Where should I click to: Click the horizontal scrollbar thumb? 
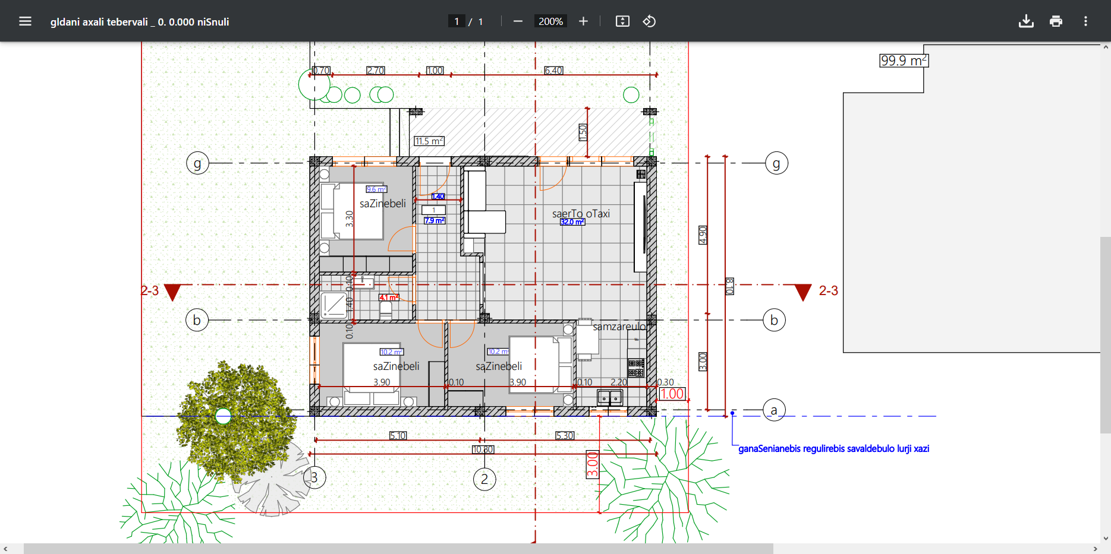point(398,549)
